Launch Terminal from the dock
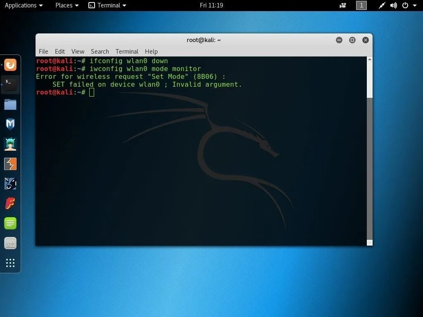This screenshot has width=423, height=317. coord(10,84)
